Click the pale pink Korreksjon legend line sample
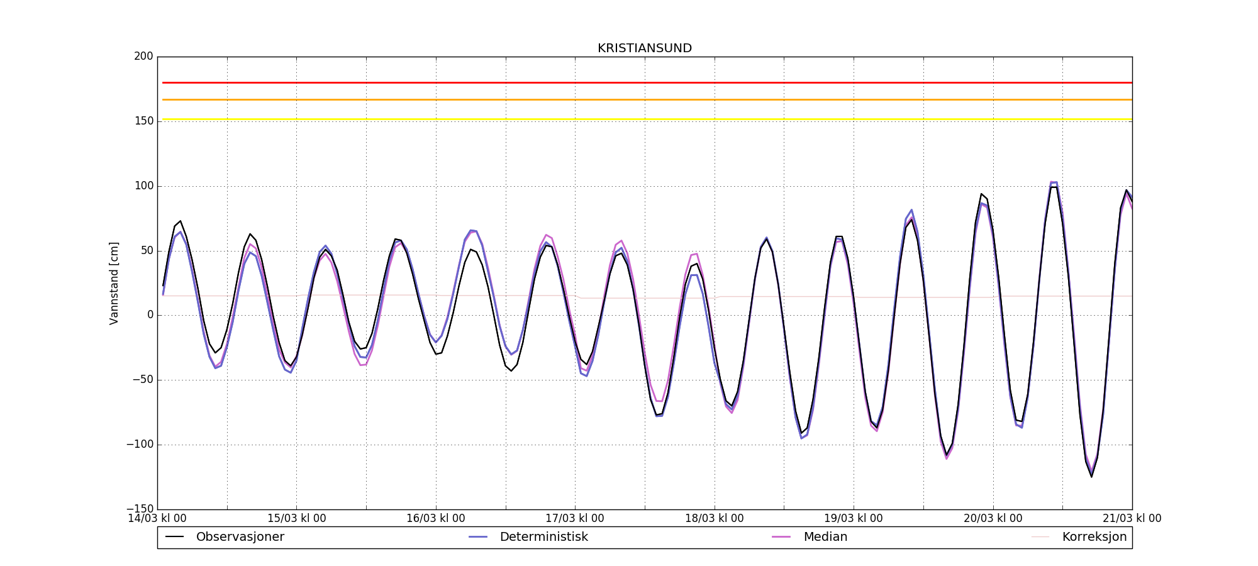Image resolution: width=1258 pixels, height=566 pixels. pyautogui.click(x=1040, y=537)
